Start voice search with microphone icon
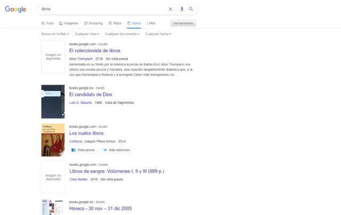Image resolution: width=341 pixels, height=215 pixels. point(182,9)
